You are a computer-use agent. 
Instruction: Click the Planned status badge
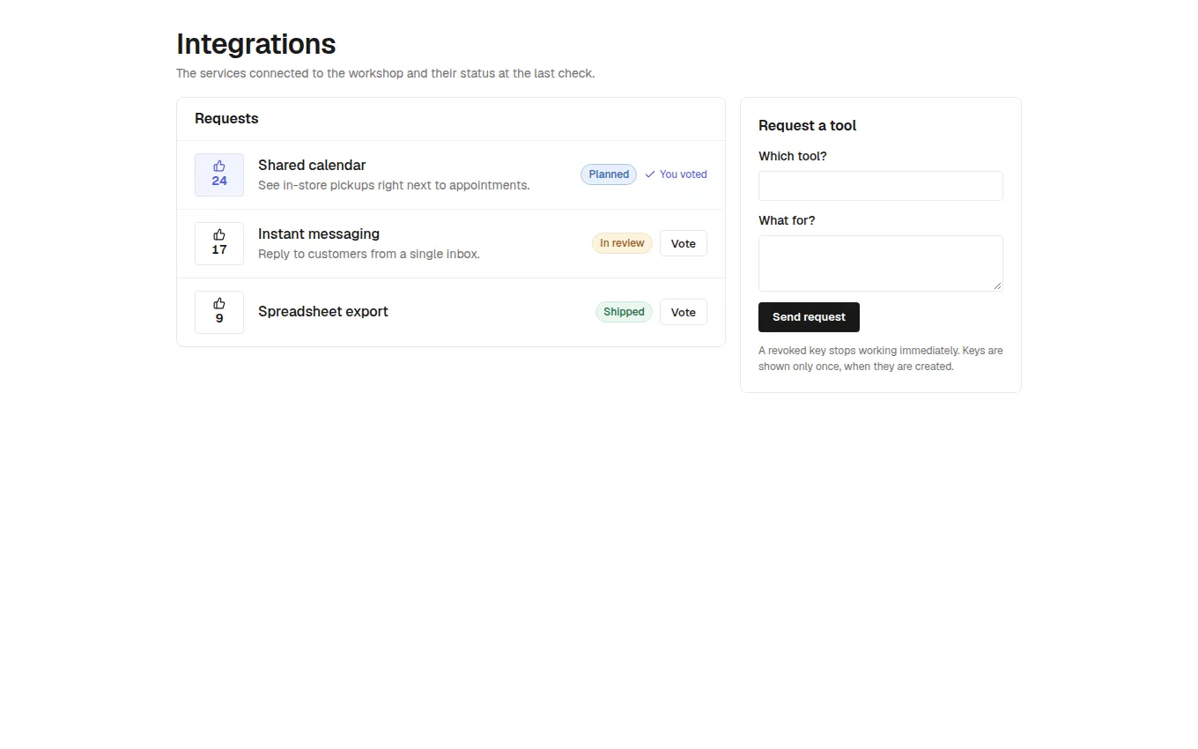(609, 174)
